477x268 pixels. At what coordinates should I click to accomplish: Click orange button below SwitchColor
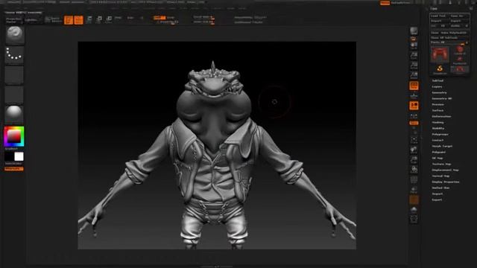point(14,169)
